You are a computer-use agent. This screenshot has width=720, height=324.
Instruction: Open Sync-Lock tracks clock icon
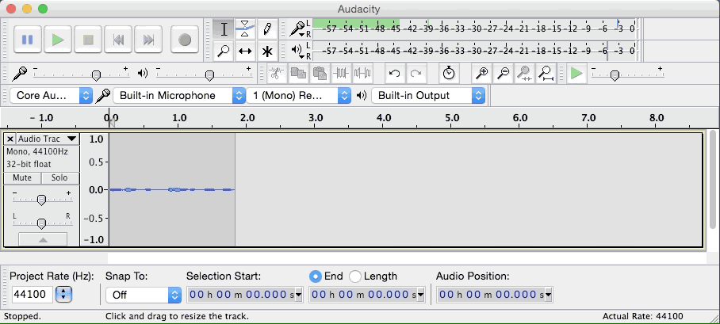point(449,74)
